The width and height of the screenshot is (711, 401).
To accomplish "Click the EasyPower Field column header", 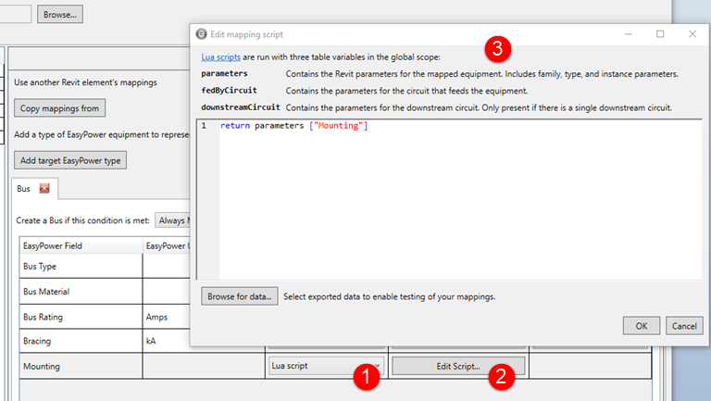I will [80, 244].
